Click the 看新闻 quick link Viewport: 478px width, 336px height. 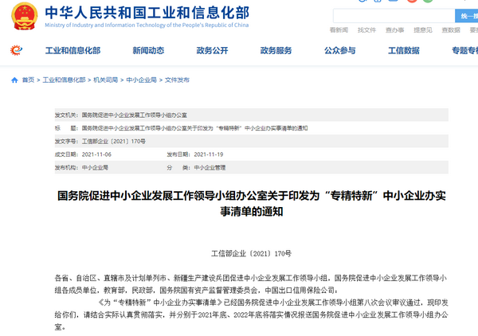[x=339, y=30]
